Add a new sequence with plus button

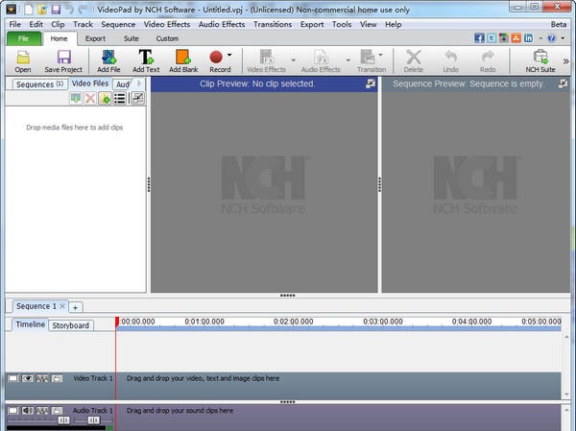[75, 307]
